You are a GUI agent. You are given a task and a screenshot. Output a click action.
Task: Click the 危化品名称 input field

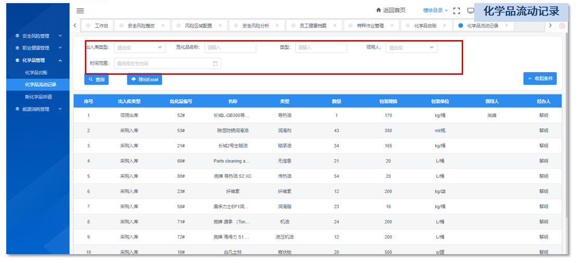coord(230,48)
